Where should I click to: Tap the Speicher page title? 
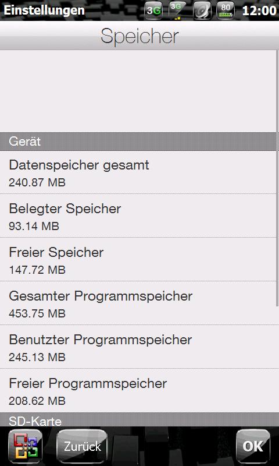[139, 36]
